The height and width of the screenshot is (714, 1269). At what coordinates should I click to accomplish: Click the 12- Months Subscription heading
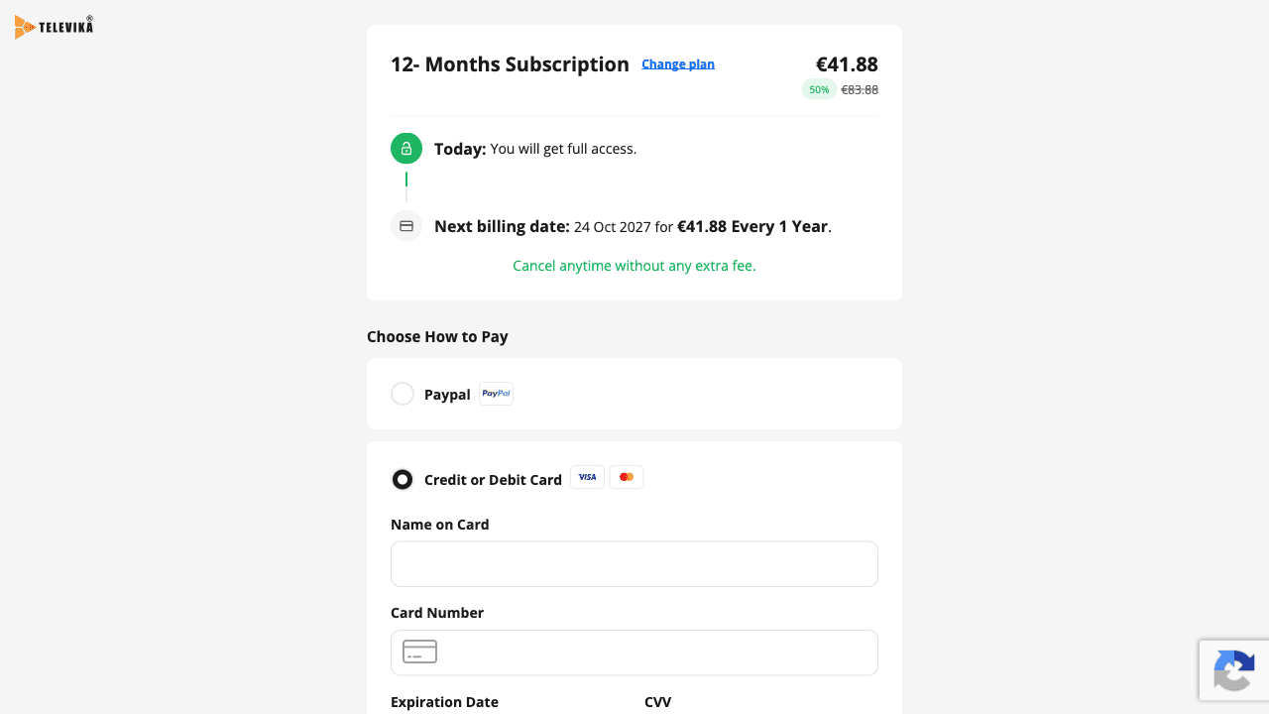510,64
